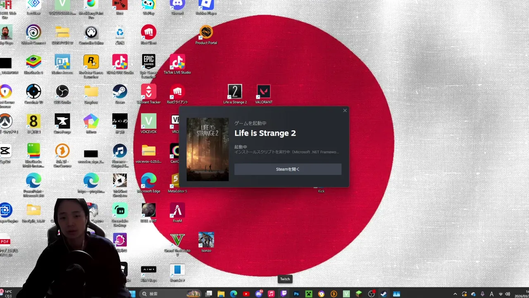Open the Rust game shortcut
Image resolution: width=529 pixels, height=298 pixels.
[x=120, y=7]
